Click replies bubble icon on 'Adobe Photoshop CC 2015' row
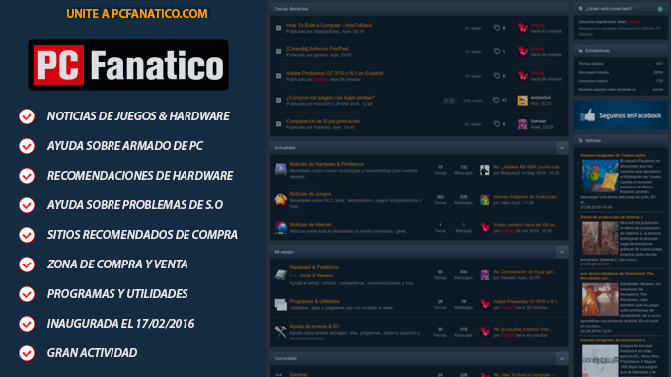The image size is (671, 377). [x=496, y=76]
